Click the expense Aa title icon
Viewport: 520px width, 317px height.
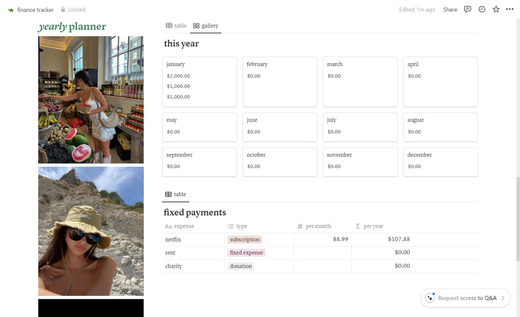coord(169,226)
